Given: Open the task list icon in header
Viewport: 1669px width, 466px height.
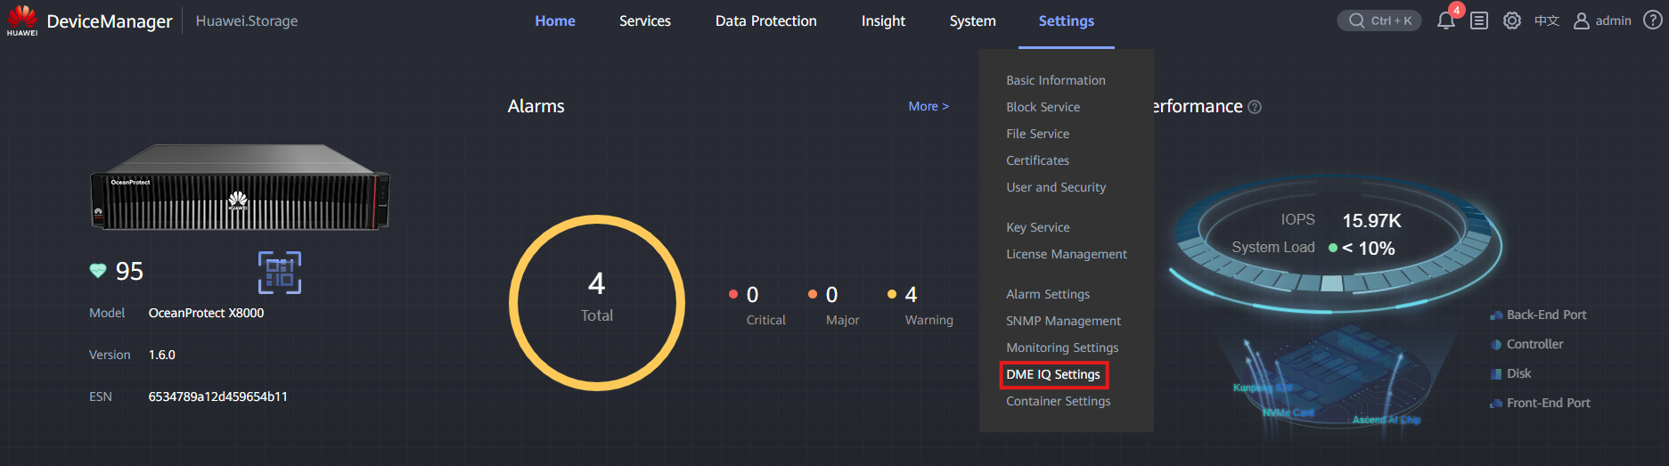Looking at the screenshot, I should [1479, 20].
